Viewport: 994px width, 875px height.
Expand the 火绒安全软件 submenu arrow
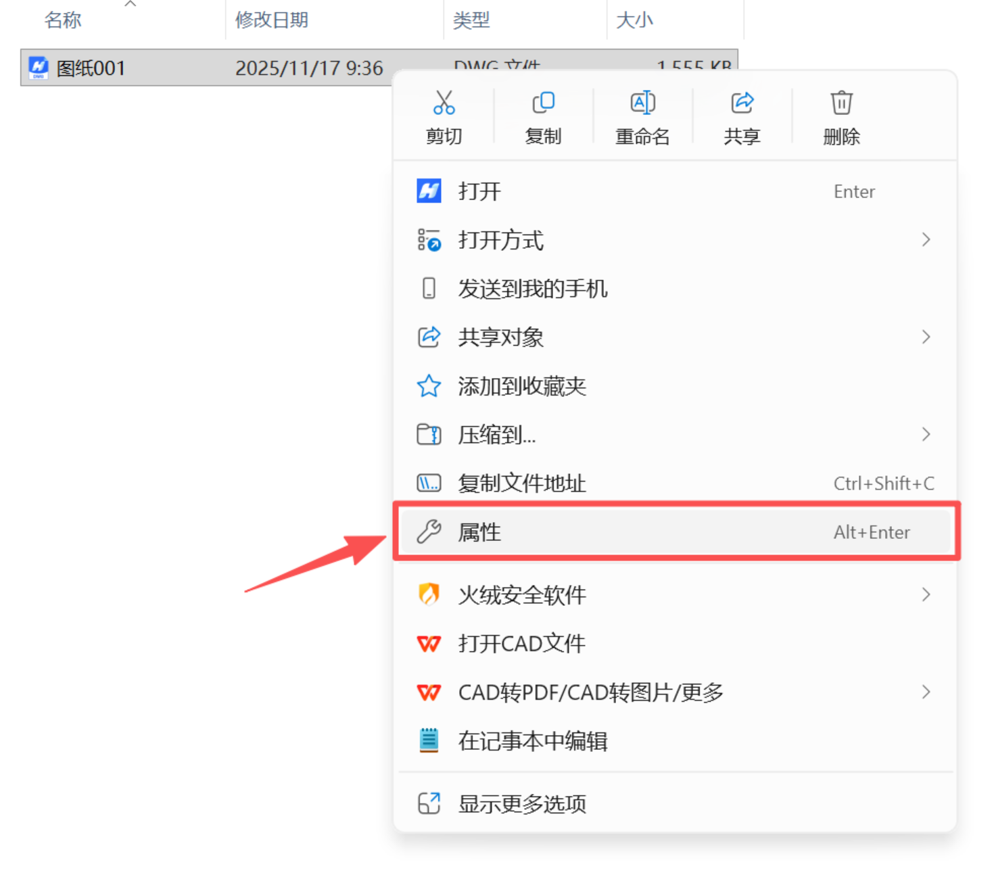tap(926, 595)
